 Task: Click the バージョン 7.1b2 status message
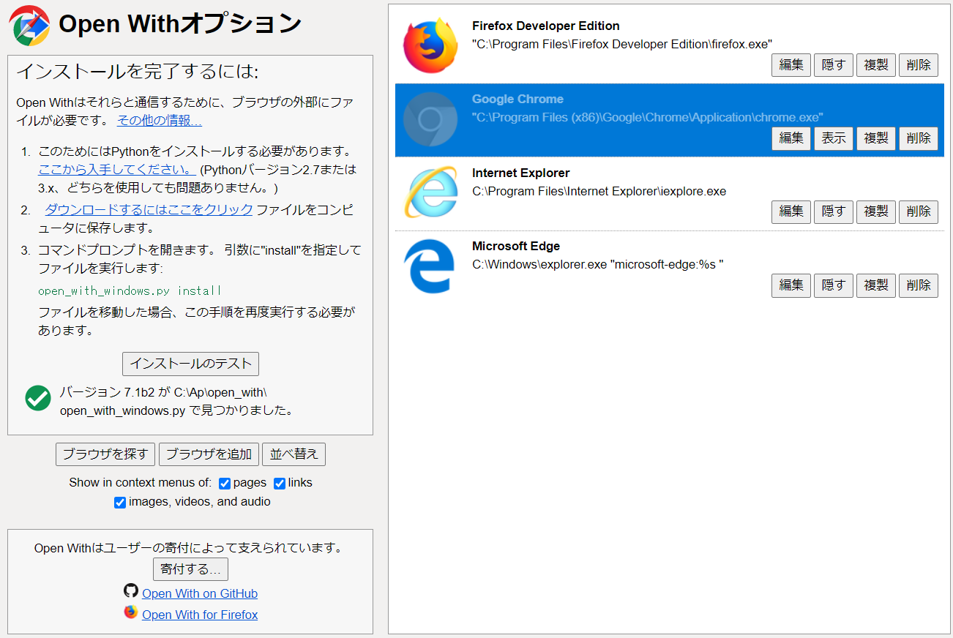click(x=176, y=402)
